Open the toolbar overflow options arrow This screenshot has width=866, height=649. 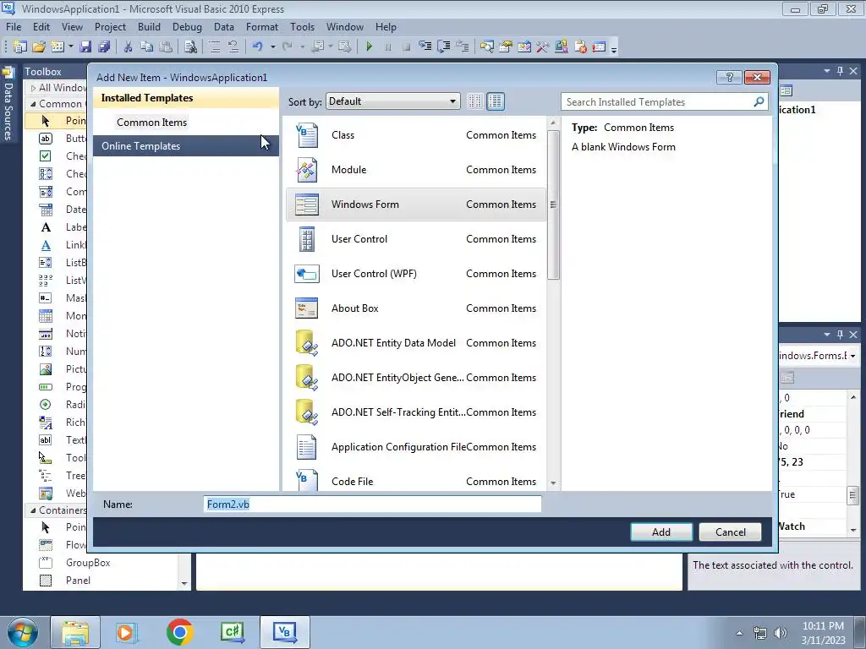tap(614, 49)
